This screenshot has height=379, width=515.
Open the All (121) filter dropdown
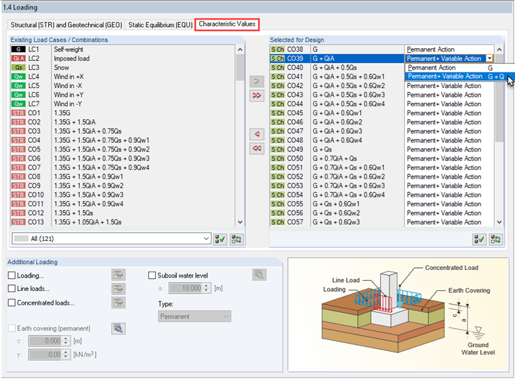[x=111, y=238]
